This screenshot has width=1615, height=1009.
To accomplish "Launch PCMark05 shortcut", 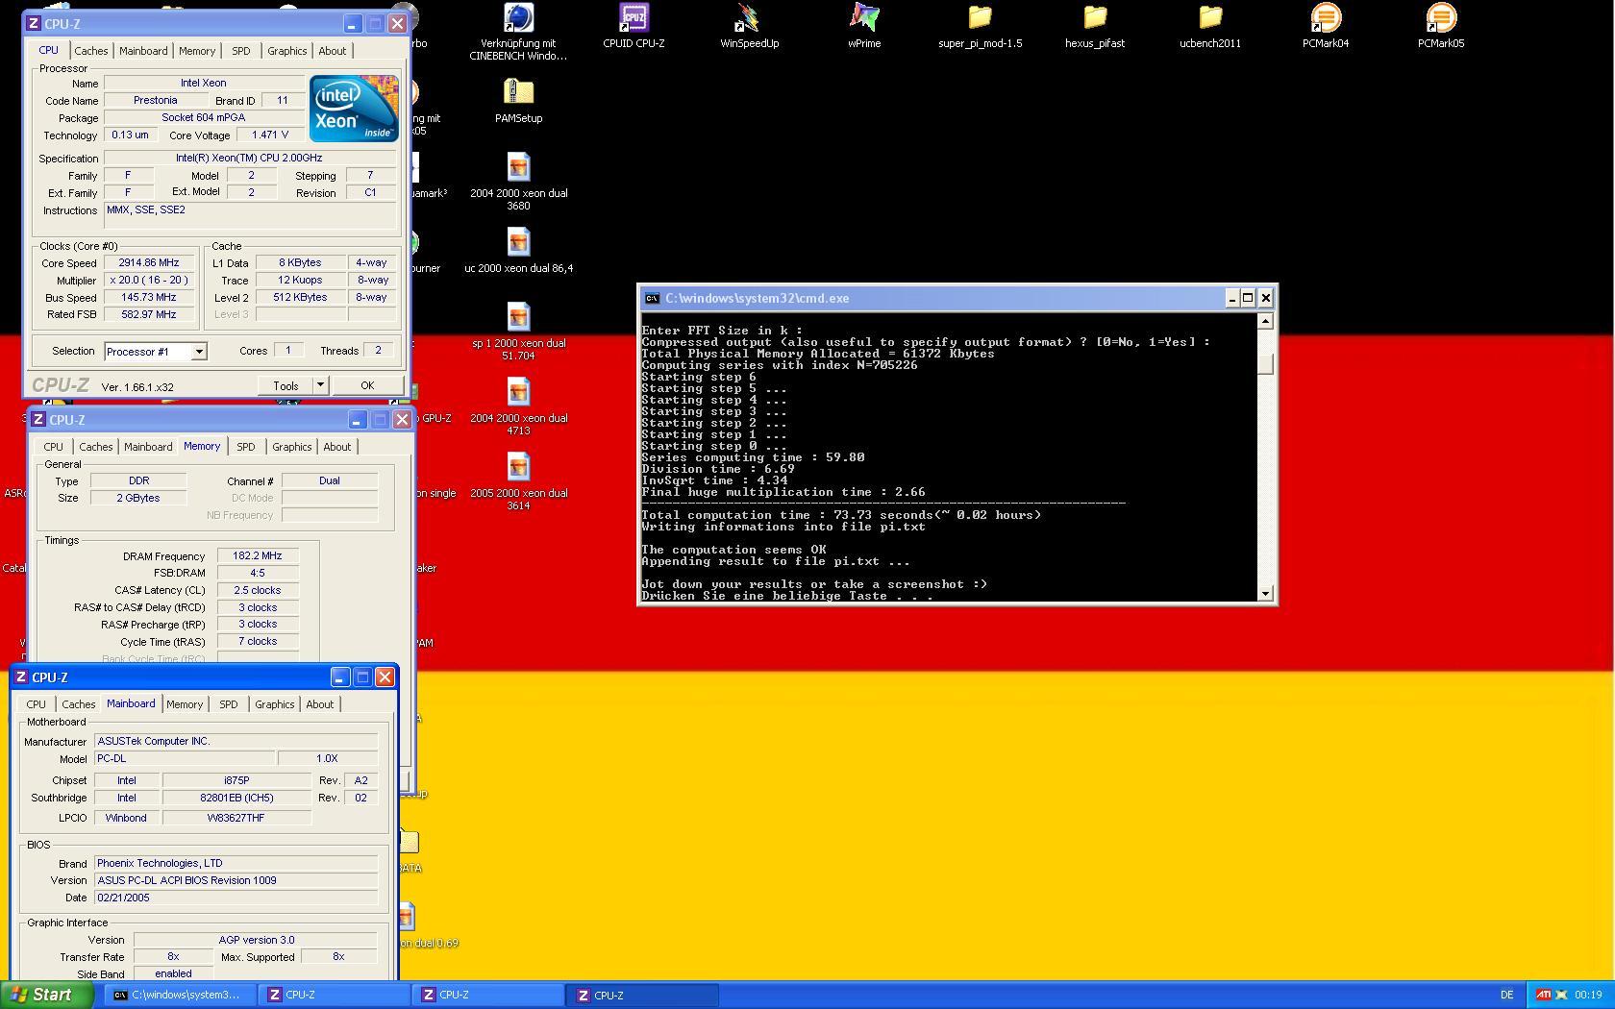I will tap(1441, 19).
